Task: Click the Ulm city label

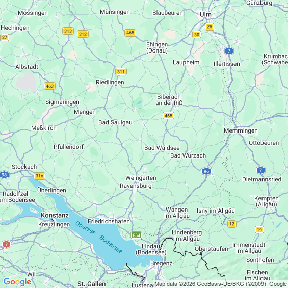Action: tap(205, 14)
